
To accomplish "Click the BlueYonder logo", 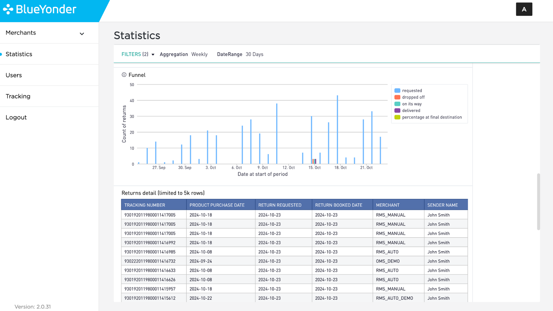I will [x=39, y=9].
